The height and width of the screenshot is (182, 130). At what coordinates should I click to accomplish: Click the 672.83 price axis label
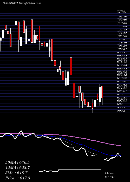[x=122, y=65]
